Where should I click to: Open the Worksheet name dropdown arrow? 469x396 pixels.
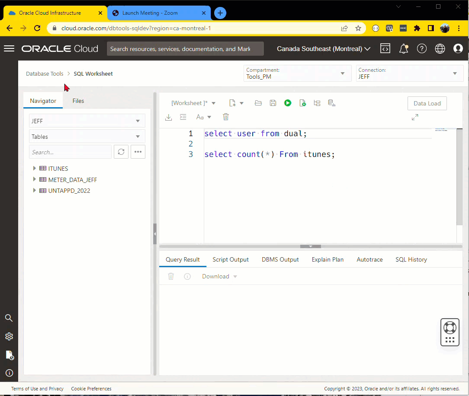(214, 103)
